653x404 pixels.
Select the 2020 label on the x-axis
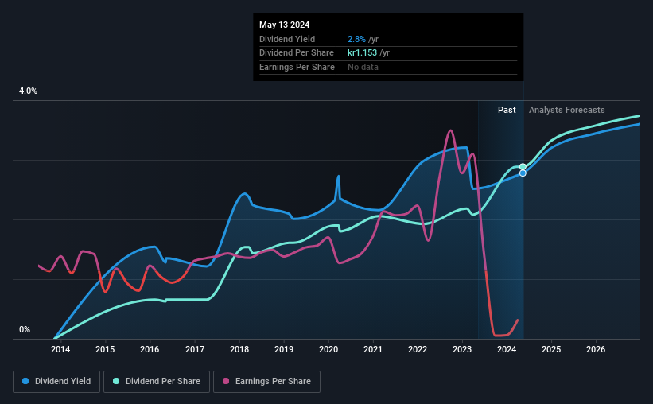click(x=328, y=349)
